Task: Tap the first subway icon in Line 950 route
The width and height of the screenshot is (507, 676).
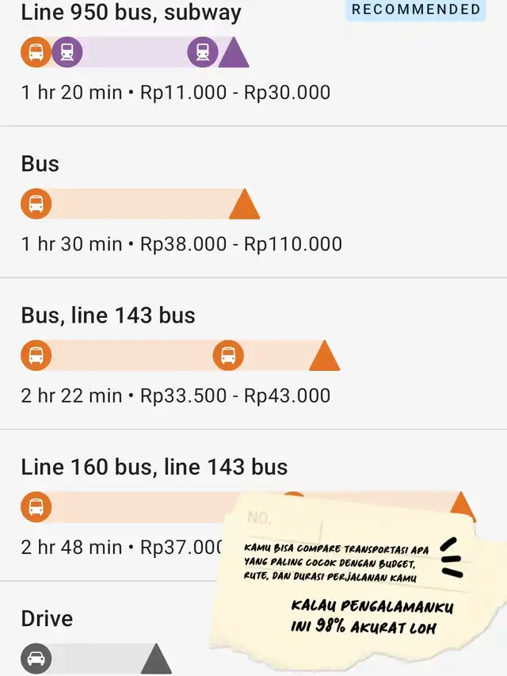Action: pyautogui.click(x=67, y=53)
